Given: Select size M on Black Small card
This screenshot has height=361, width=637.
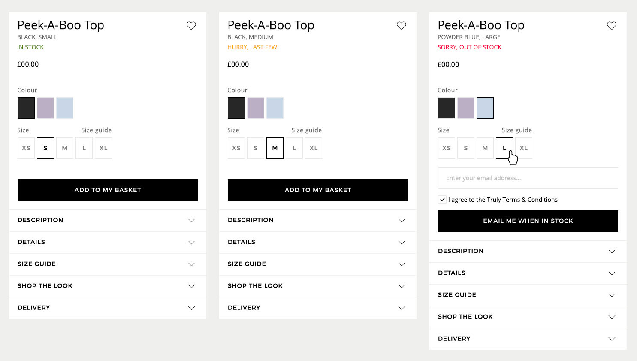Looking at the screenshot, I should tap(65, 148).
